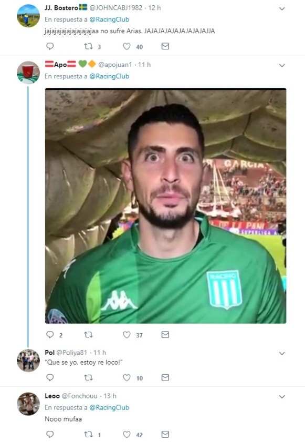Share Apo's tweet by message envelope
This screenshot has width=305, height=442.
point(165,335)
